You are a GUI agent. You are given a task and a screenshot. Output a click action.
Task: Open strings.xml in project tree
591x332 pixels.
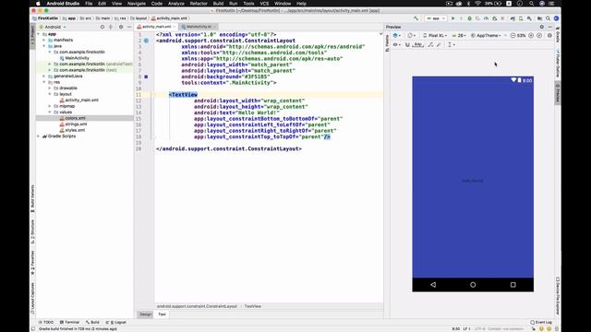[x=76, y=125]
